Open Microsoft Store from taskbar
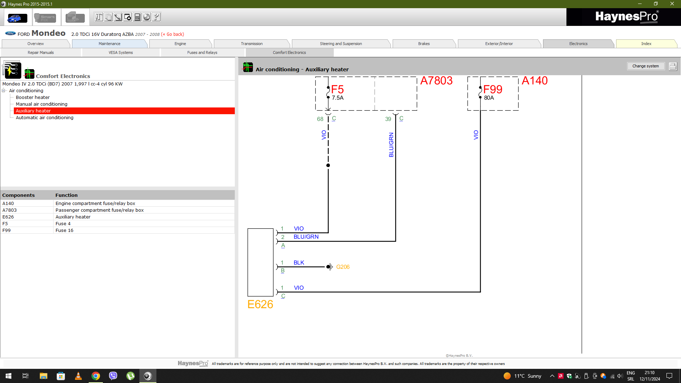 click(x=61, y=376)
